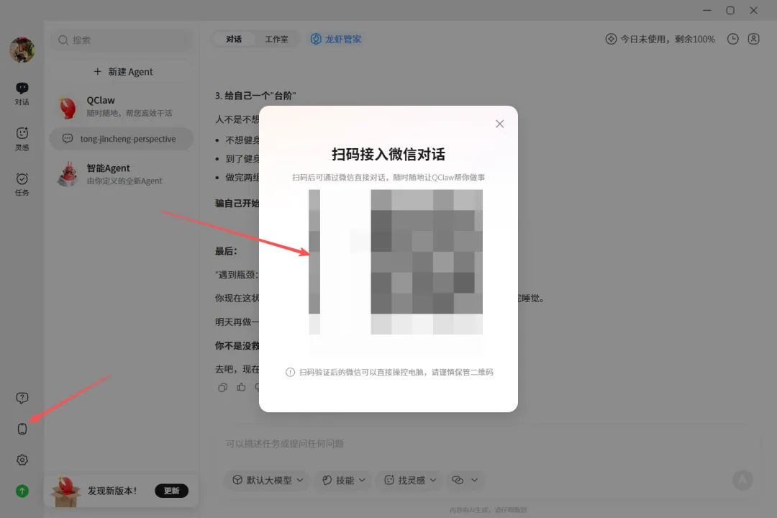Open the account profile icon
The image size is (777, 518).
(x=753, y=39)
